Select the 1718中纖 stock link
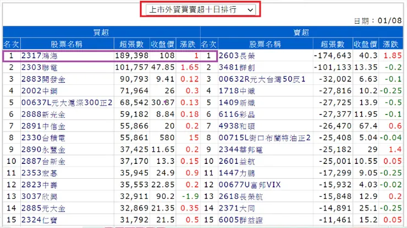Image resolution: width=407 pixels, height=228 pixels. (x=237, y=91)
